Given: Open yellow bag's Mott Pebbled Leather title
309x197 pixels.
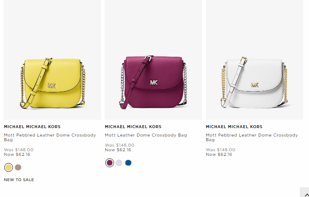Looking at the screenshot, I should (x=50, y=137).
